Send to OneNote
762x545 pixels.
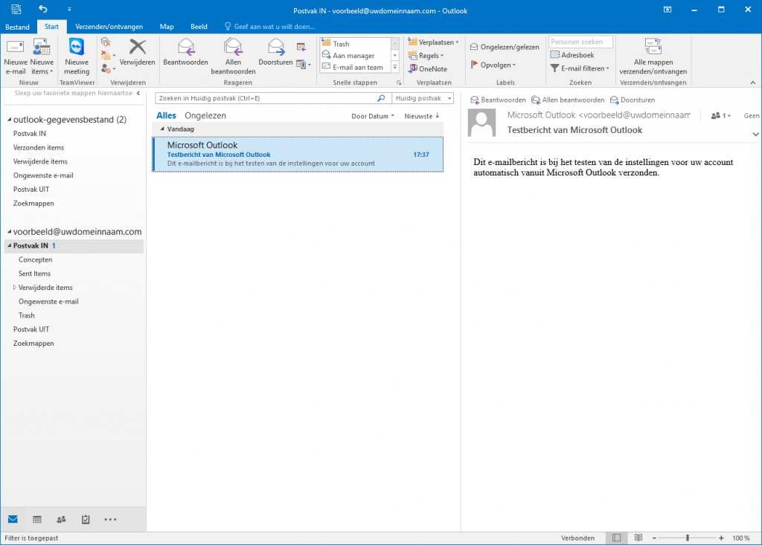(x=428, y=69)
